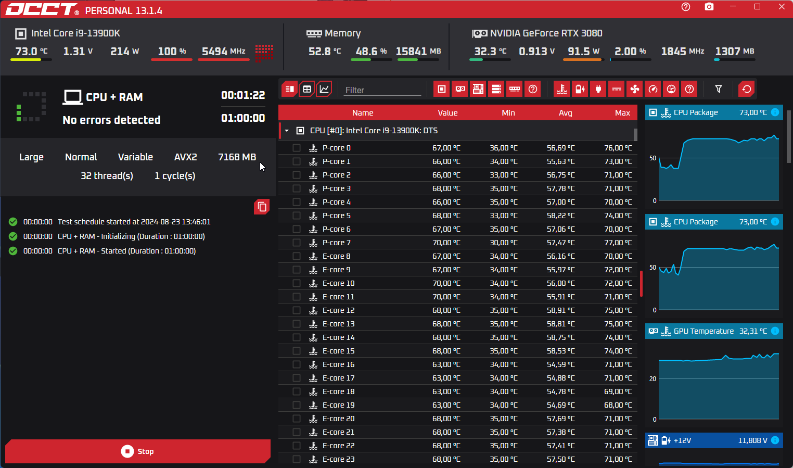Click the 5494 MHz CPU frequency readout
This screenshot has width=793, height=468.
tap(224, 51)
